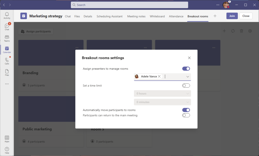Open Files in the left sidebar
The image size is (259, 156).
click(x=7, y=73)
